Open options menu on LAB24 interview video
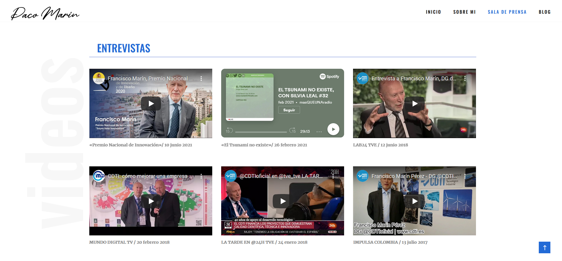 coord(465,79)
